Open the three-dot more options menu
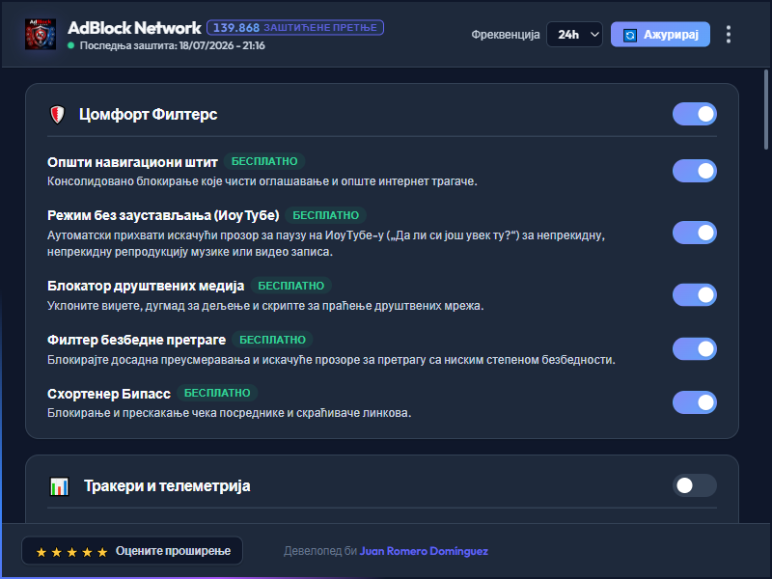Viewport: 772px width, 579px height. 729,35
